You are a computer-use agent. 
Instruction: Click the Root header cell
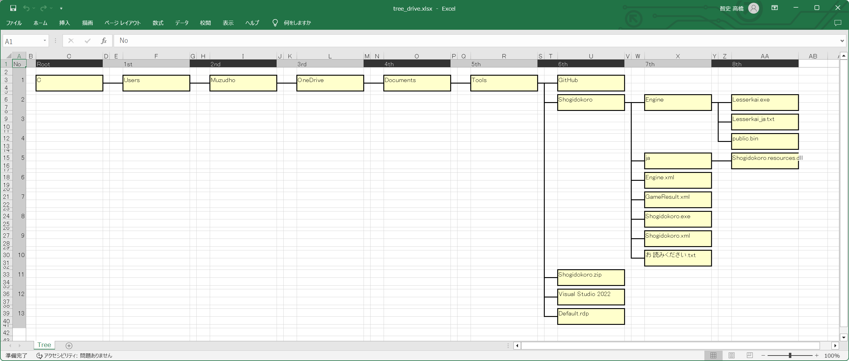tap(69, 64)
